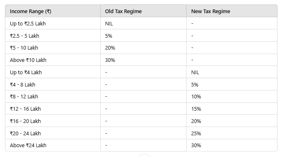Click the Up to ₹2.5 Lakh row
This screenshot has height=157, width=282.
tap(141, 23)
